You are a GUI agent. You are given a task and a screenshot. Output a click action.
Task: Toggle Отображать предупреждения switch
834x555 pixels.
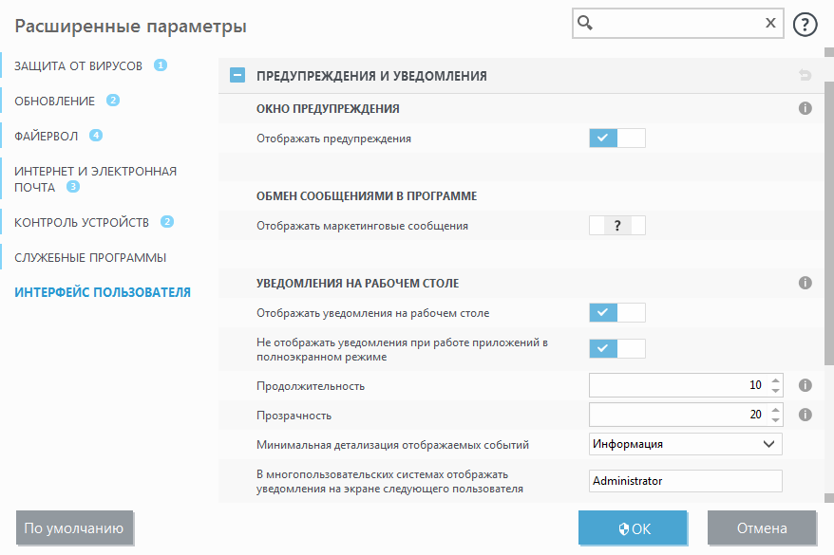[x=616, y=139]
